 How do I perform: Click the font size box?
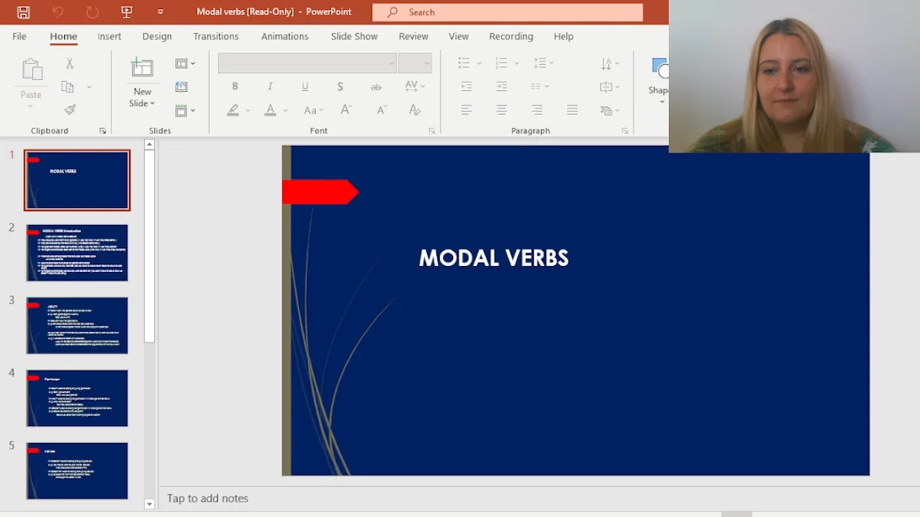(415, 62)
